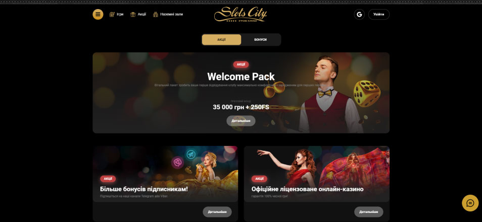Open the hamburger menu button

pos(98,15)
